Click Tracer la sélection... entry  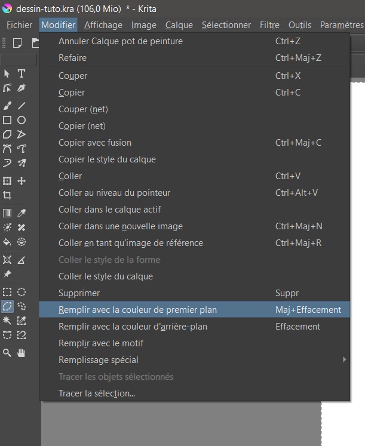[x=96, y=393]
